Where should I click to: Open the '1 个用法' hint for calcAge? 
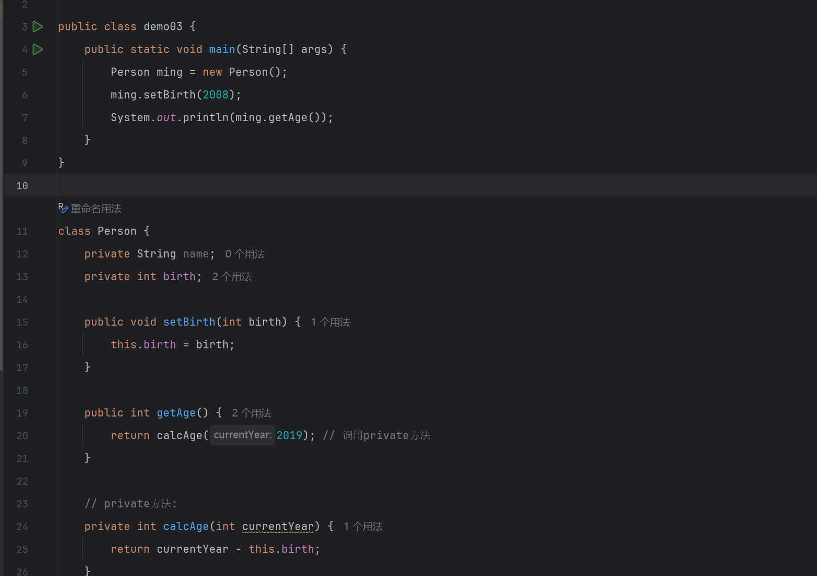[x=363, y=527]
